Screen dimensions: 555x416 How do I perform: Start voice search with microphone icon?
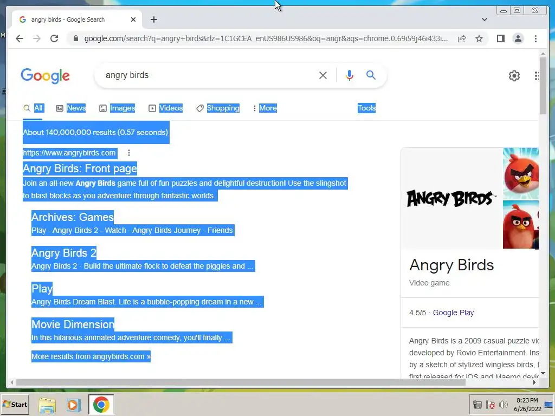[x=350, y=75]
